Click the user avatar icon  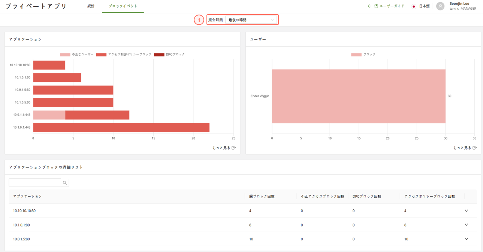point(440,6)
